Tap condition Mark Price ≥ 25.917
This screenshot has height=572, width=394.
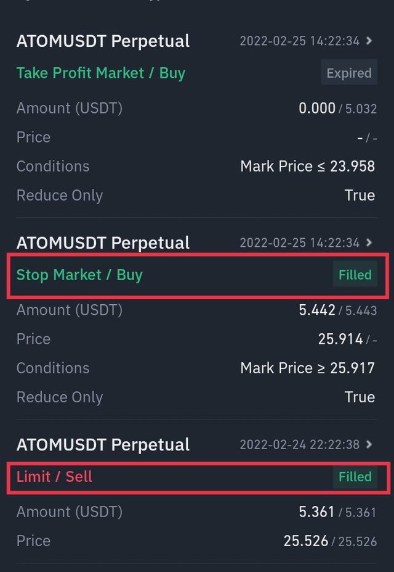(x=307, y=368)
